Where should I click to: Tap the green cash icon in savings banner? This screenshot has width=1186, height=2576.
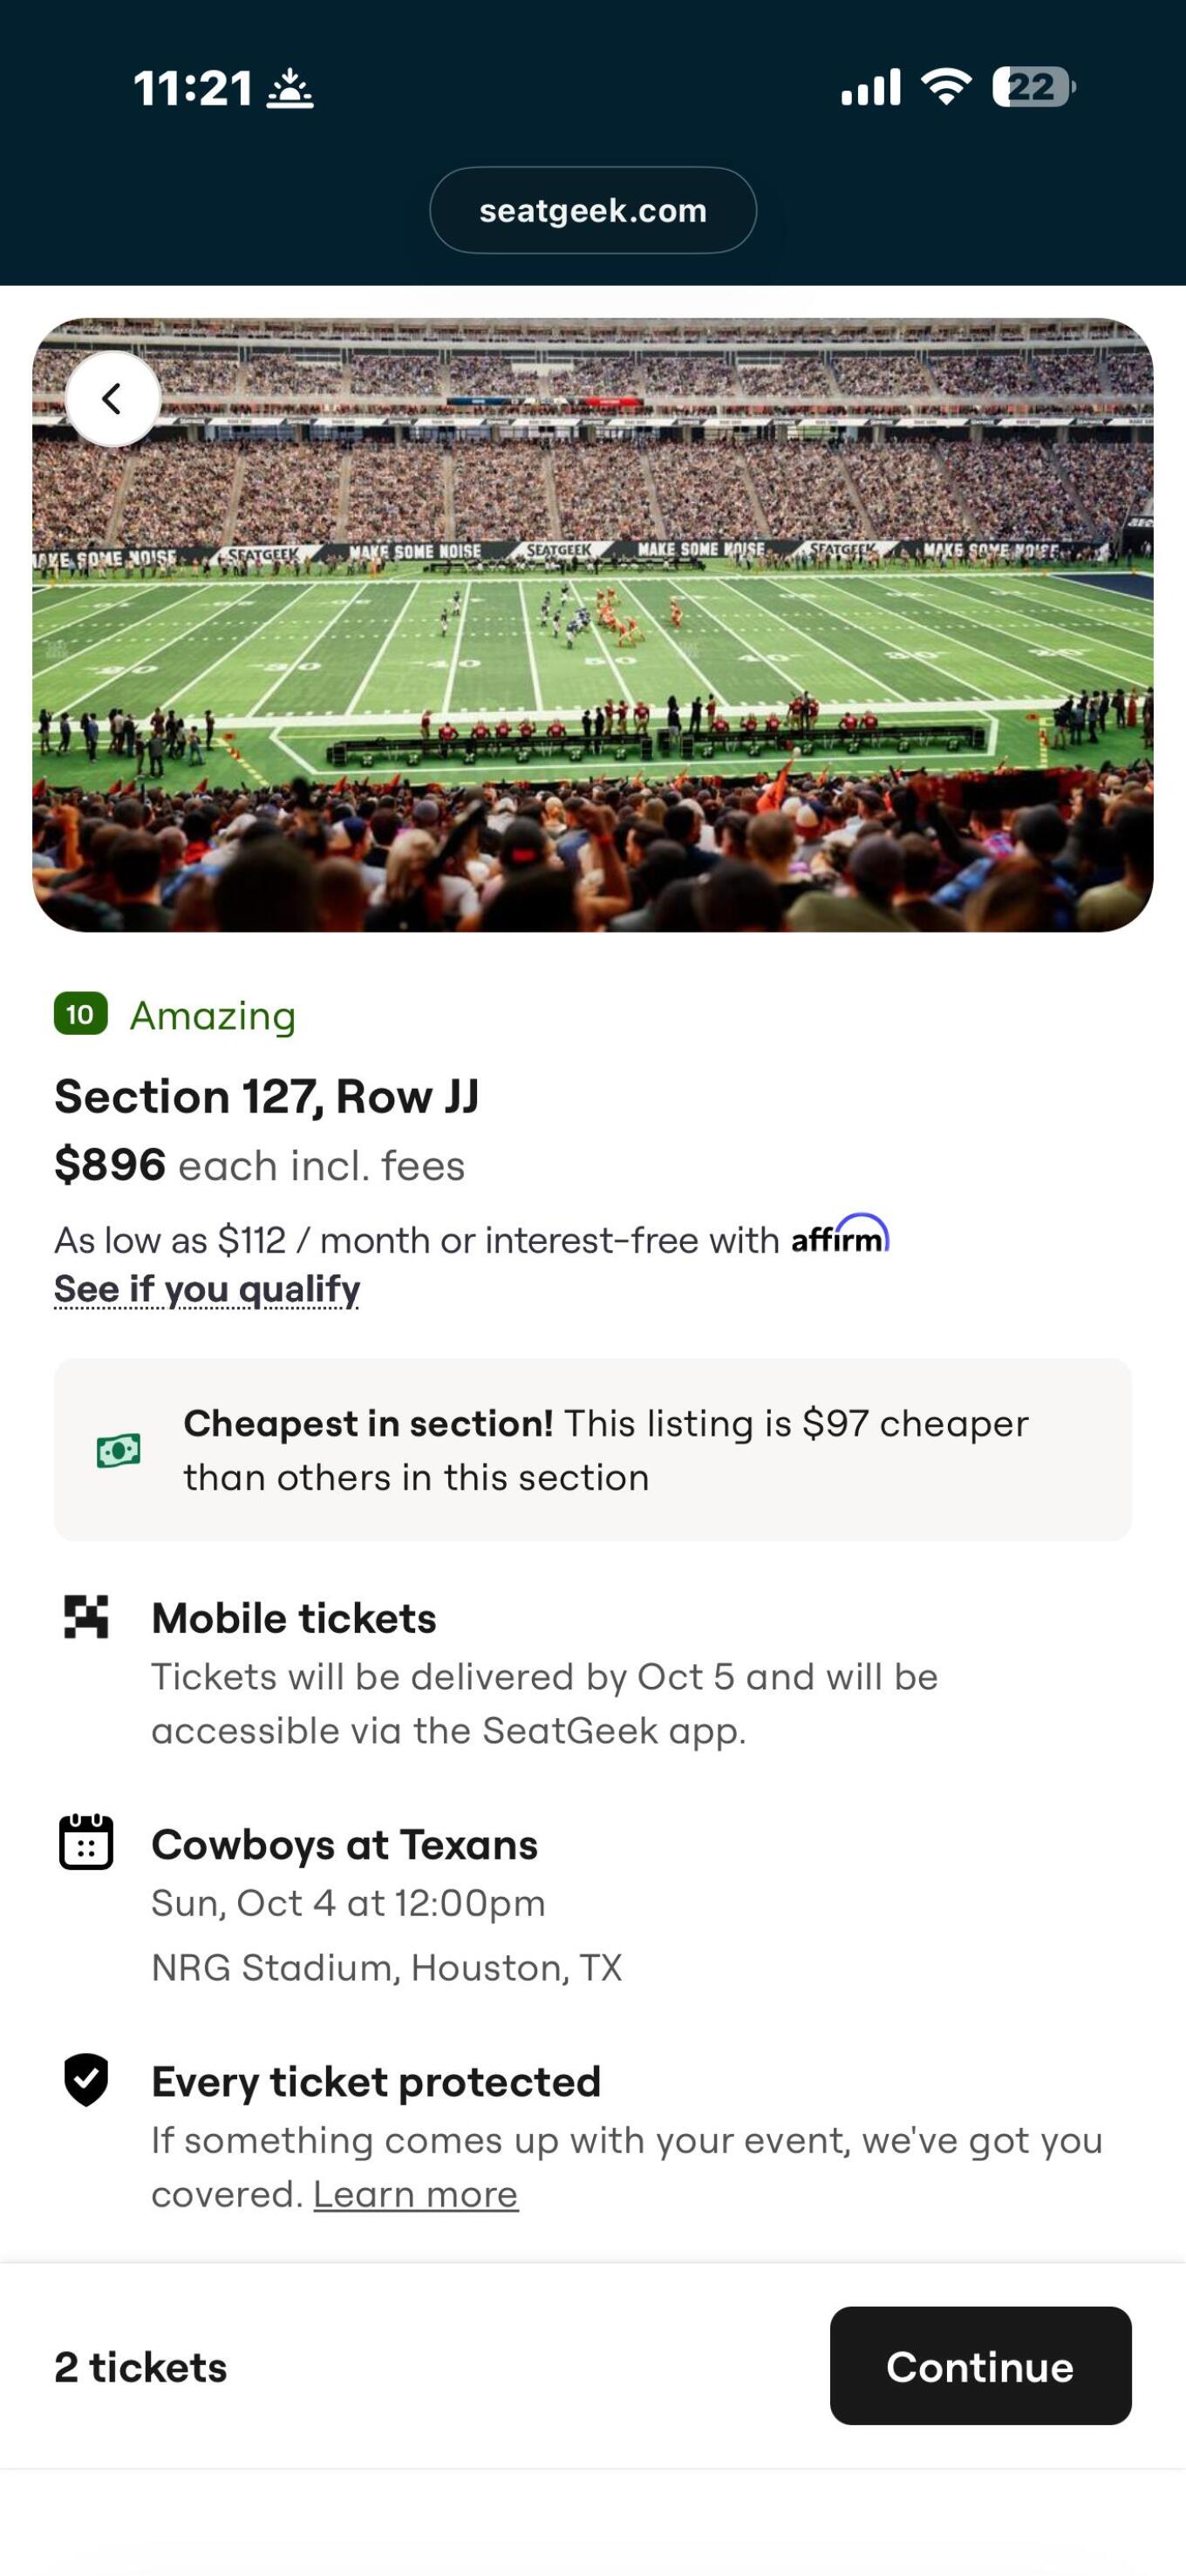pyautogui.click(x=118, y=1450)
